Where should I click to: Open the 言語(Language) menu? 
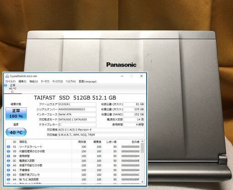pos(87,81)
